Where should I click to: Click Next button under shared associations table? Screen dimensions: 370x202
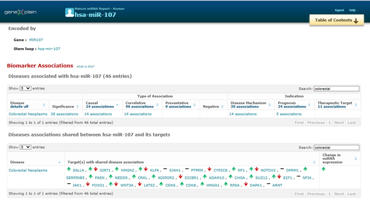point(339,194)
